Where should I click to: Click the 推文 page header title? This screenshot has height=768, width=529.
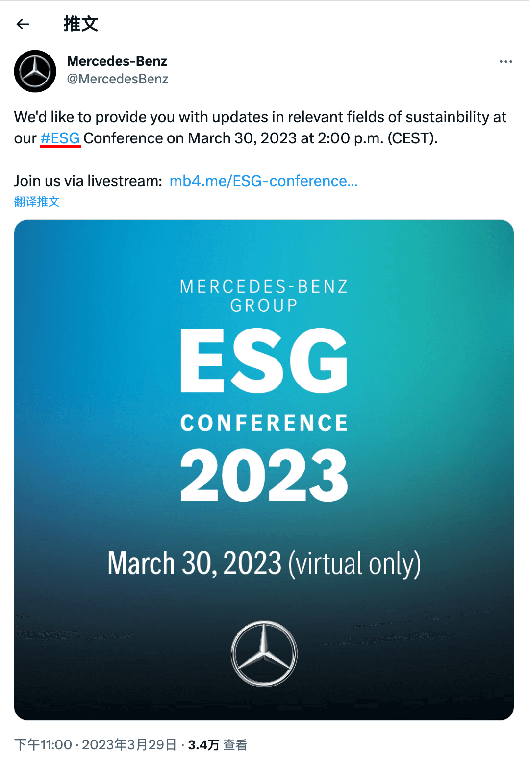[81, 24]
